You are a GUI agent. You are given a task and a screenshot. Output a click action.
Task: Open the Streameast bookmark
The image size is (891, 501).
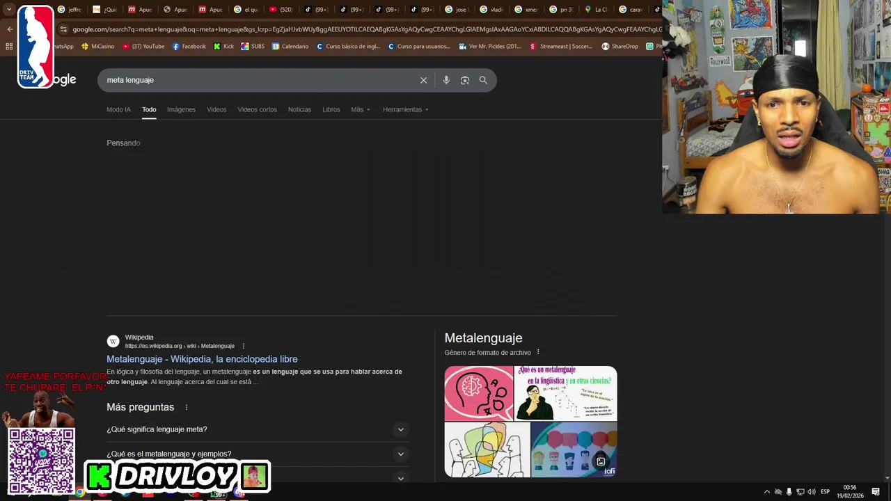click(560, 47)
